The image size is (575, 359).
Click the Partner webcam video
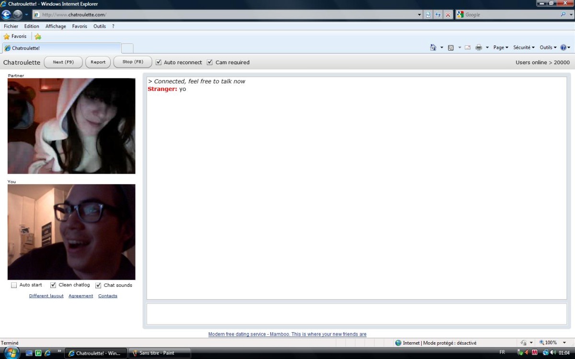pos(71,126)
